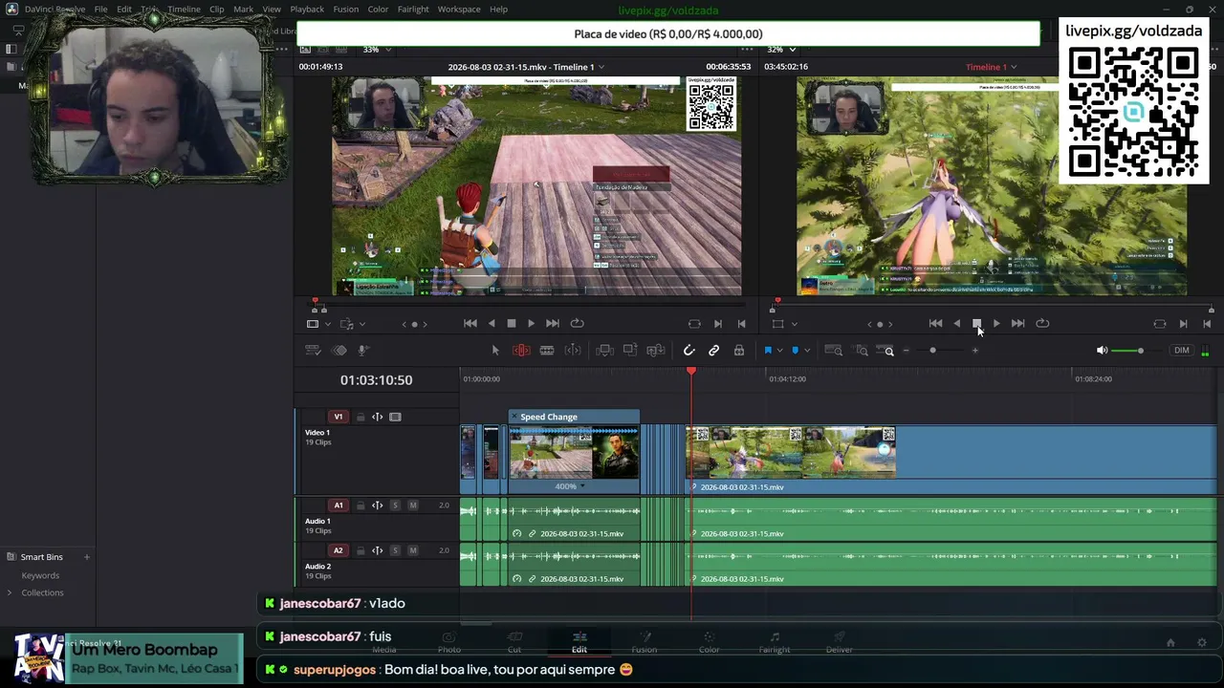The image size is (1224, 688).
Task: Open the Timeline menu
Action: tap(184, 10)
